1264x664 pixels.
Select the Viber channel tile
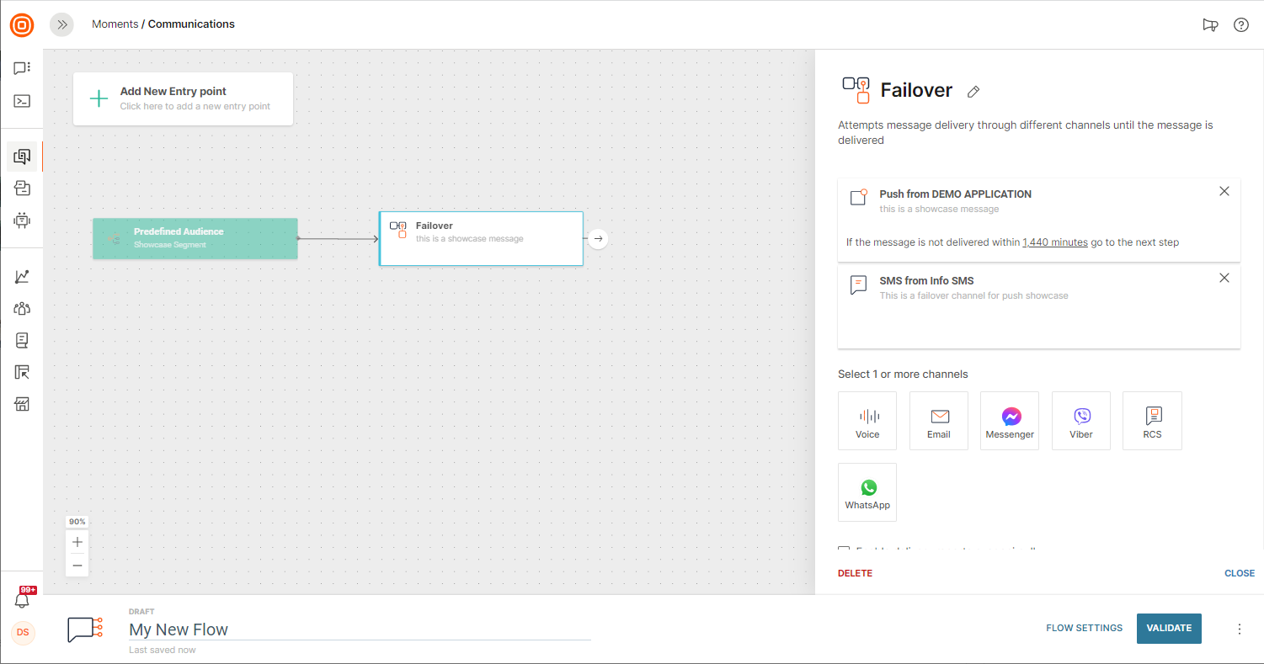click(x=1080, y=421)
